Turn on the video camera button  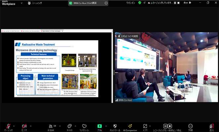(x=24, y=126)
